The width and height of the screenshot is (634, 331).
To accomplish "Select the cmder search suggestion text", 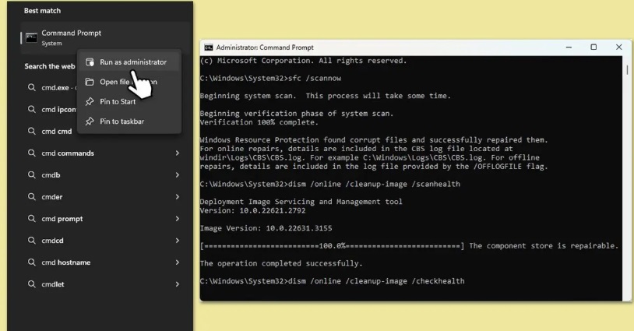I will pos(51,197).
